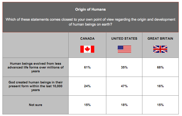Select the 'Origin of Humans' title
This screenshot has width=182, height=116.
click(91, 10)
